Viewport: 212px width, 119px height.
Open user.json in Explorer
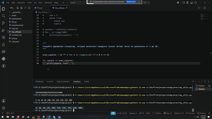pos(20,42)
